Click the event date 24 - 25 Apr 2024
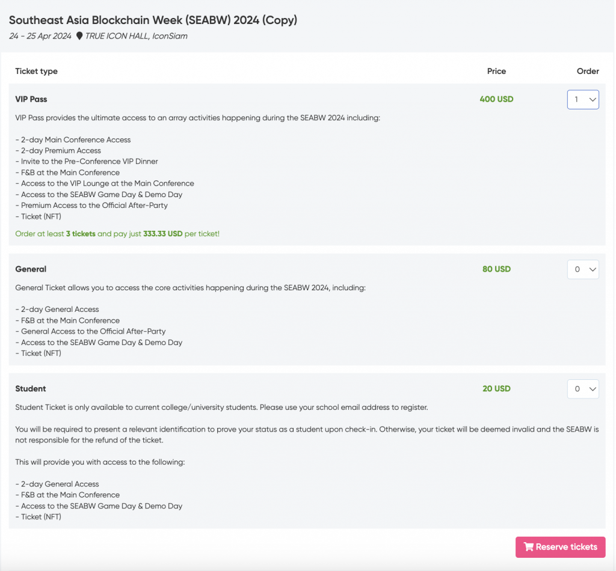Screen dimensions: 616x571 [40, 36]
